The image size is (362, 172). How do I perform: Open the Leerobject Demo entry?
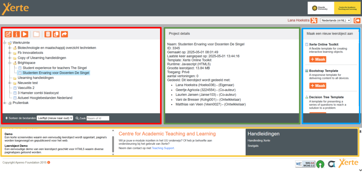click(x=16, y=146)
